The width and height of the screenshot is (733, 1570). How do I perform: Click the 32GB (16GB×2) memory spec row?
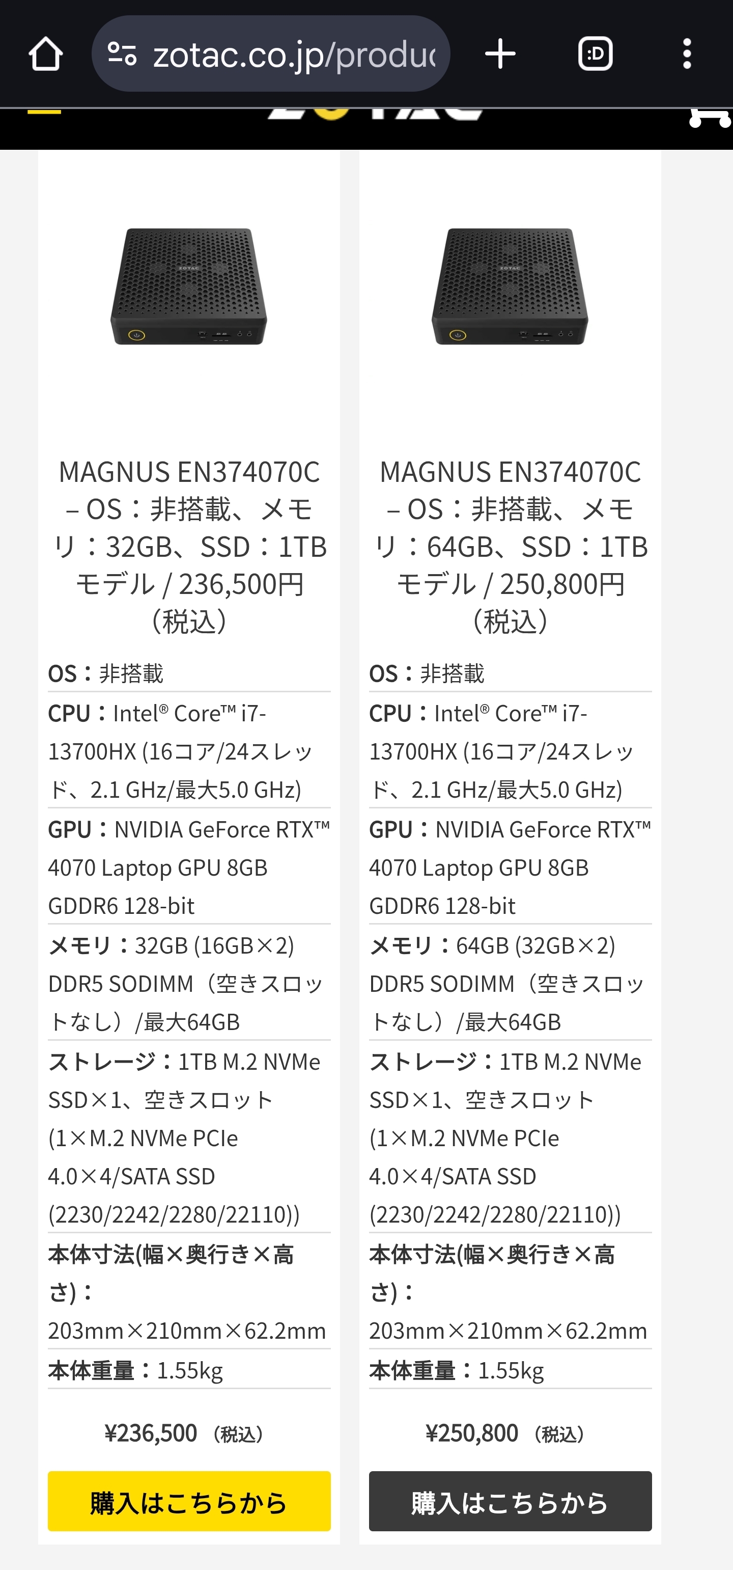pos(189,983)
